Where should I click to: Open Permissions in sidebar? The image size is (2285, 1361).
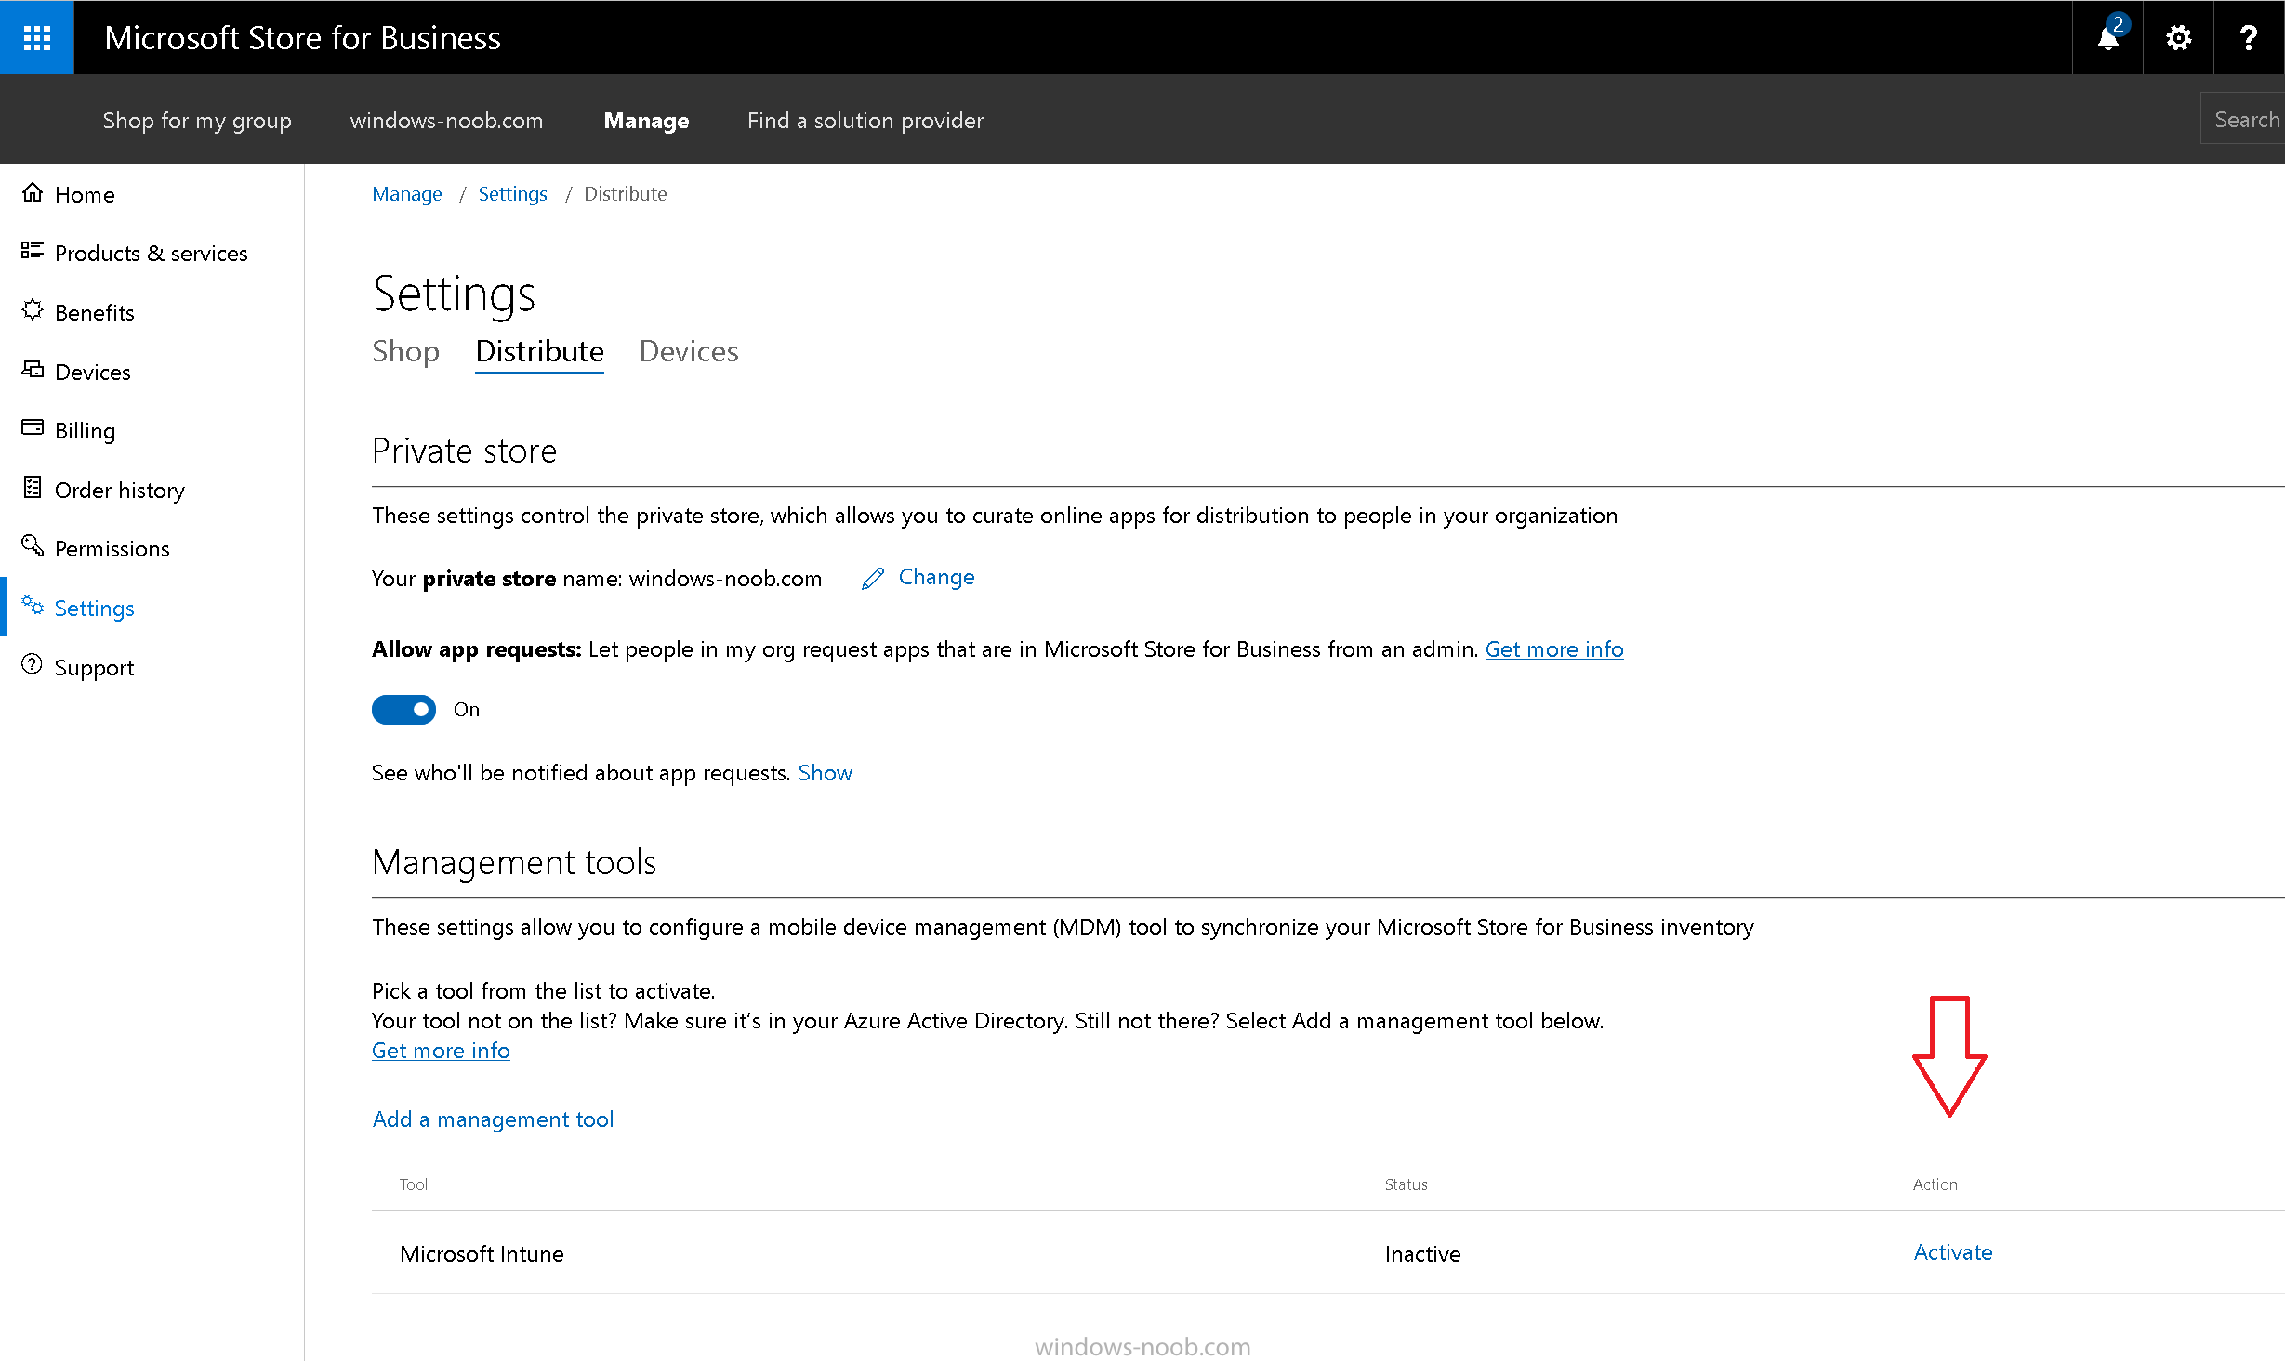click(x=112, y=549)
